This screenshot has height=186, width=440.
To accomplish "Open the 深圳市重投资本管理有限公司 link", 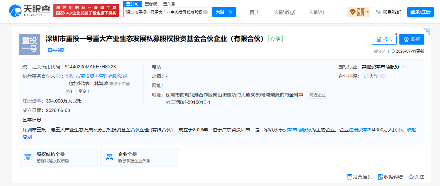I will pos(97,76).
